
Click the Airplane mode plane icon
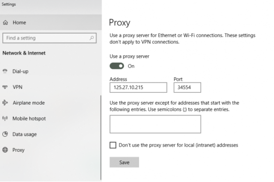coord(5,103)
